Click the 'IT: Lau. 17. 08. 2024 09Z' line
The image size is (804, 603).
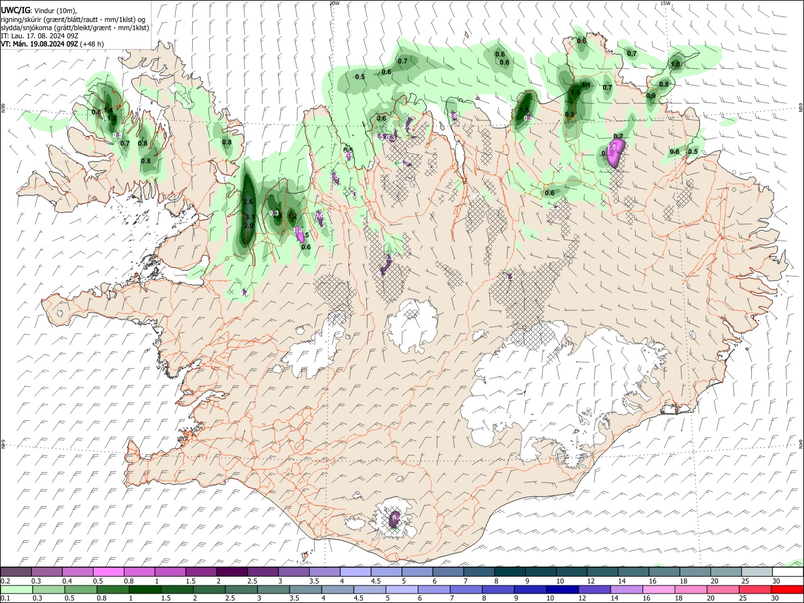(39, 36)
